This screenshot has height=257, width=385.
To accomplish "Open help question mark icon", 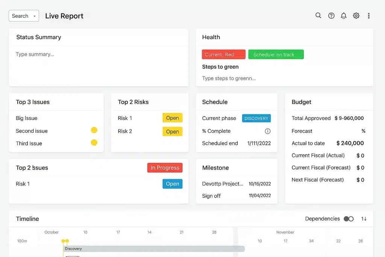I will tap(331, 16).
